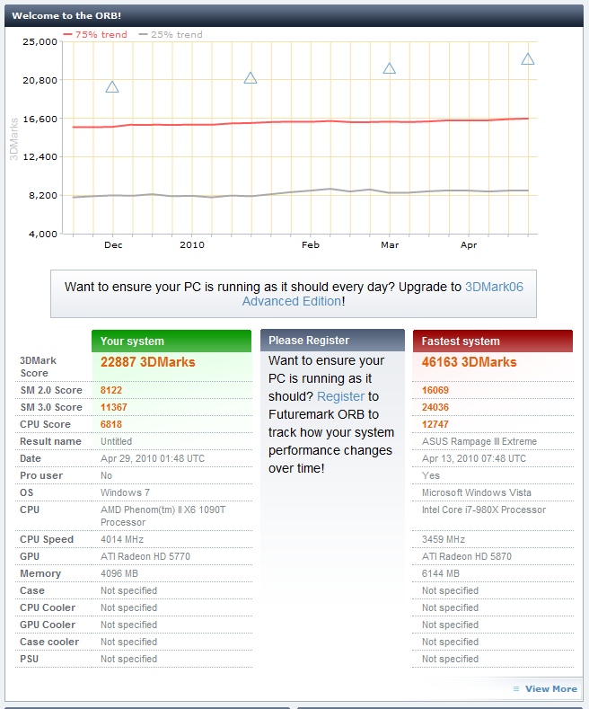The width and height of the screenshot is (589, 709).
Task: Click CPU speed 3459 MHz
Action: [444, 539]
